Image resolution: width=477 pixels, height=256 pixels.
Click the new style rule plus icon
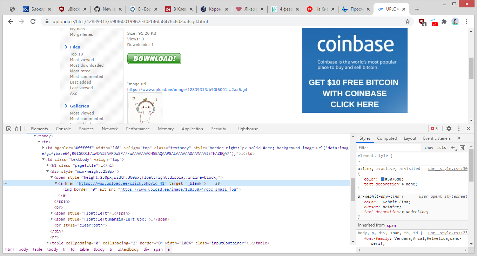tap(453, 148)
